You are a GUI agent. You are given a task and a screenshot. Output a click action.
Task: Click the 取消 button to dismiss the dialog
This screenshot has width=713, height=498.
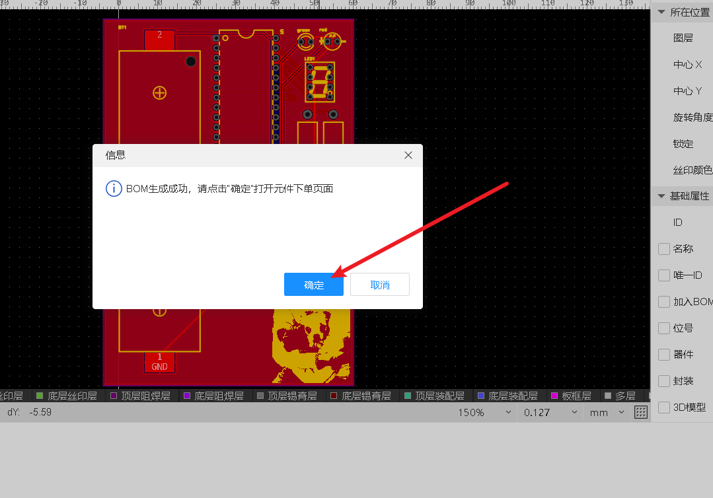[x=379, y=284]
